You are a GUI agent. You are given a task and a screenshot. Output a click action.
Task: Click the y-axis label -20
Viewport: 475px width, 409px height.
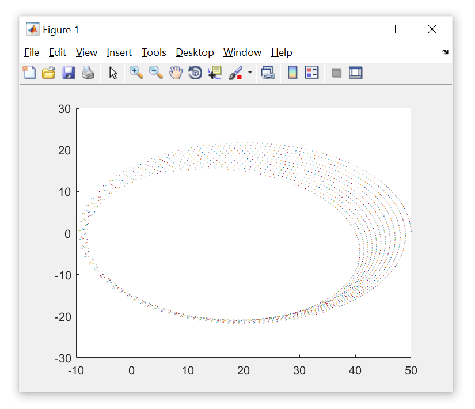[x=63, y=317]
